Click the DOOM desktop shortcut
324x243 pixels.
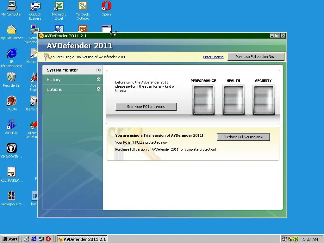(12, 103)
